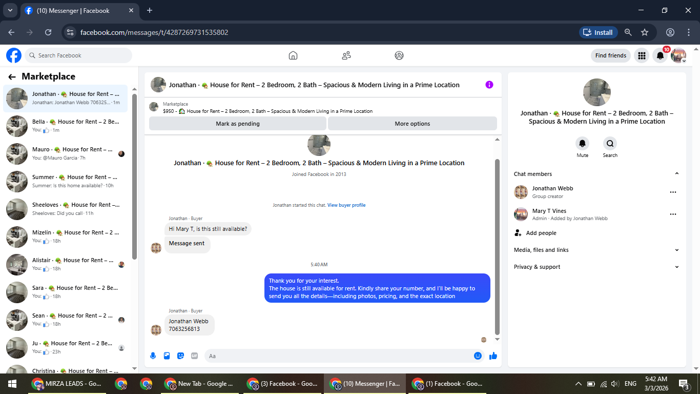The height and width of the screenshot is (394, 700).
Task: Open Summer conversation in Marketplace list
Action: click(66, 182)
